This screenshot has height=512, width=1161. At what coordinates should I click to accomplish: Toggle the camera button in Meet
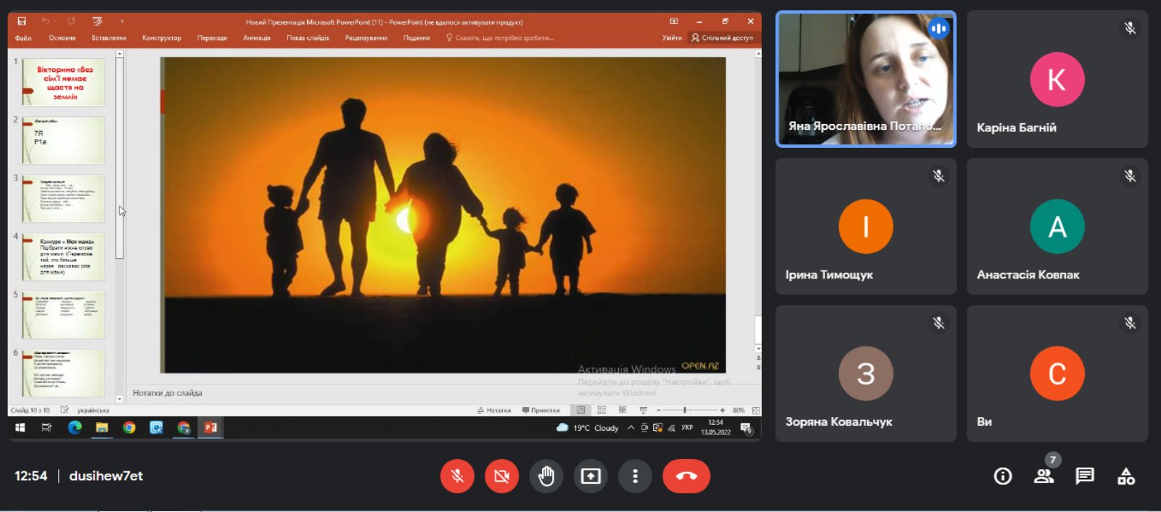pyautogui.click(x=501, y=476)
